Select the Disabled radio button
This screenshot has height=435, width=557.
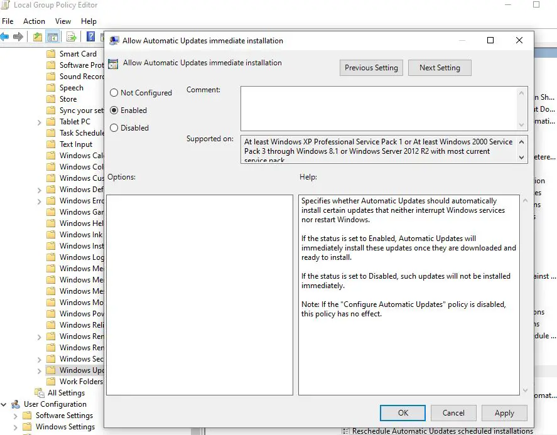point(114,128)
